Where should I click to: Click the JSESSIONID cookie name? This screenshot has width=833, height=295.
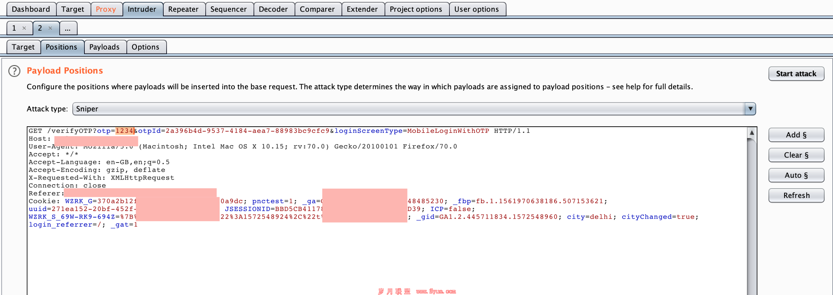[x=247, y=209]
